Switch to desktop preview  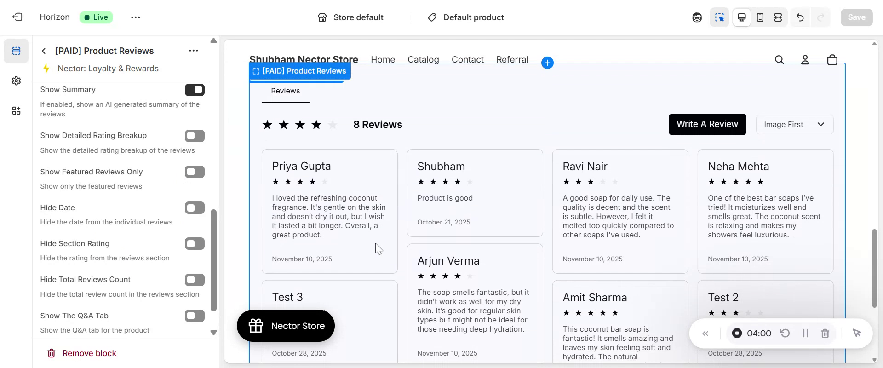742,17
